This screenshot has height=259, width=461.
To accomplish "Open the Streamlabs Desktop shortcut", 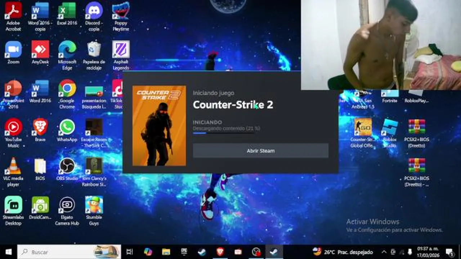I will [x=13, y=211].
